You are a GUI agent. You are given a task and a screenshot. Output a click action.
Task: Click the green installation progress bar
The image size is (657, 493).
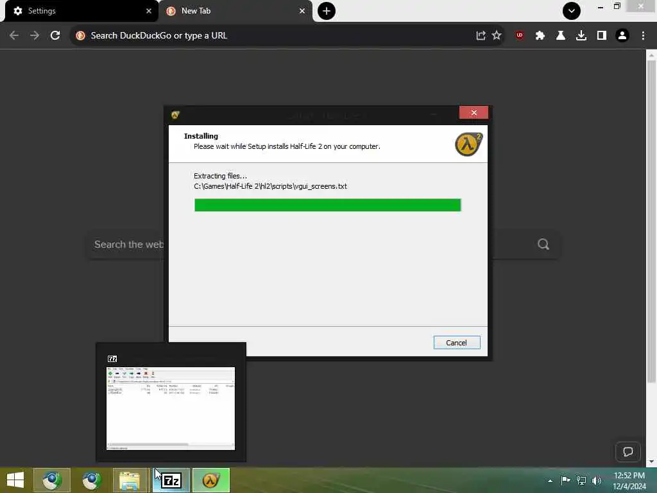pyautogui.click(x=328, y=205)
